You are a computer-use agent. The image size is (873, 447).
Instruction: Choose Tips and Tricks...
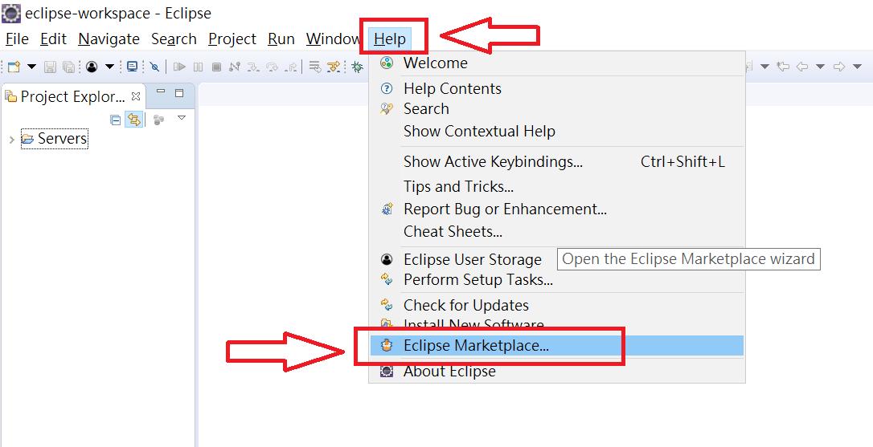(x=557, y=186)
